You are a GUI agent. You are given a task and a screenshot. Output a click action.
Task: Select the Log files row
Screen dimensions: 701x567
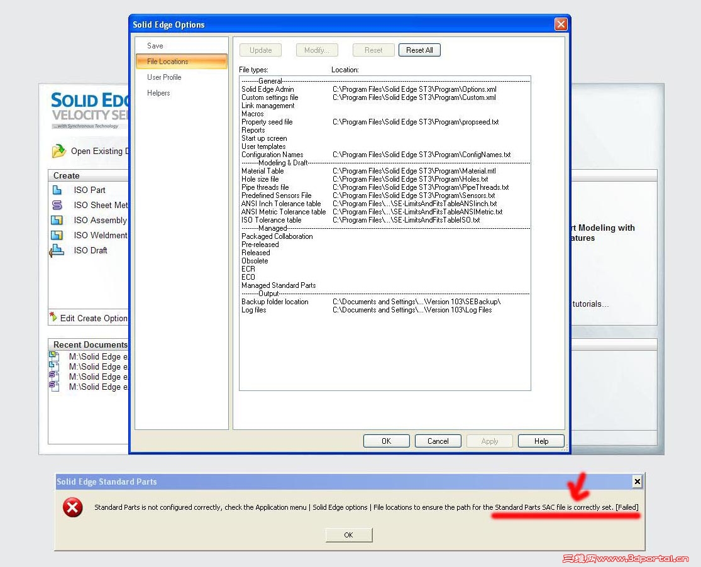[385, 309]
